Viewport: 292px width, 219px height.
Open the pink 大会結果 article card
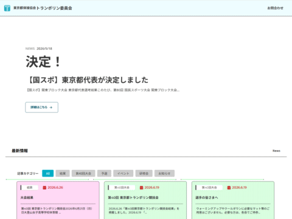click(58, 200)
